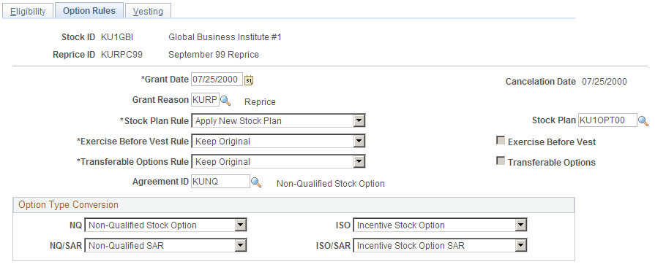The width and height of the screenshot is (655, 267).
Task: Open the NQ/SAR option type dropdown
Action: click(165, 246)
